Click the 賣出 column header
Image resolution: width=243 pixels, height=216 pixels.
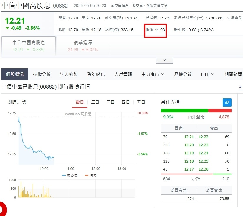point(214,128)
